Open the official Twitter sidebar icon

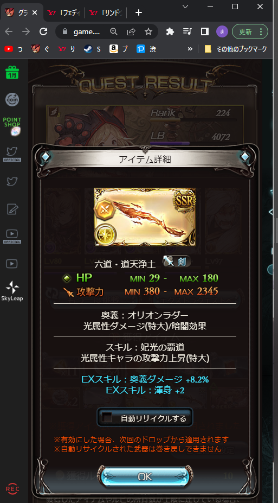[12, 154]
